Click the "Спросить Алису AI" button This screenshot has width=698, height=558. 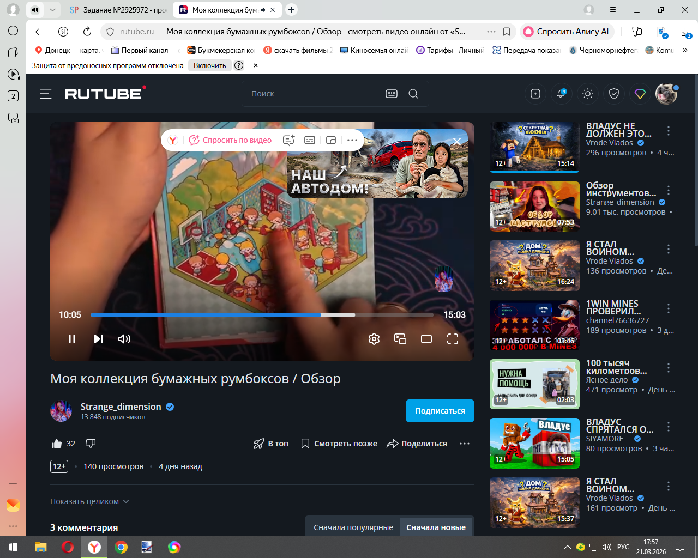(567, 32)
